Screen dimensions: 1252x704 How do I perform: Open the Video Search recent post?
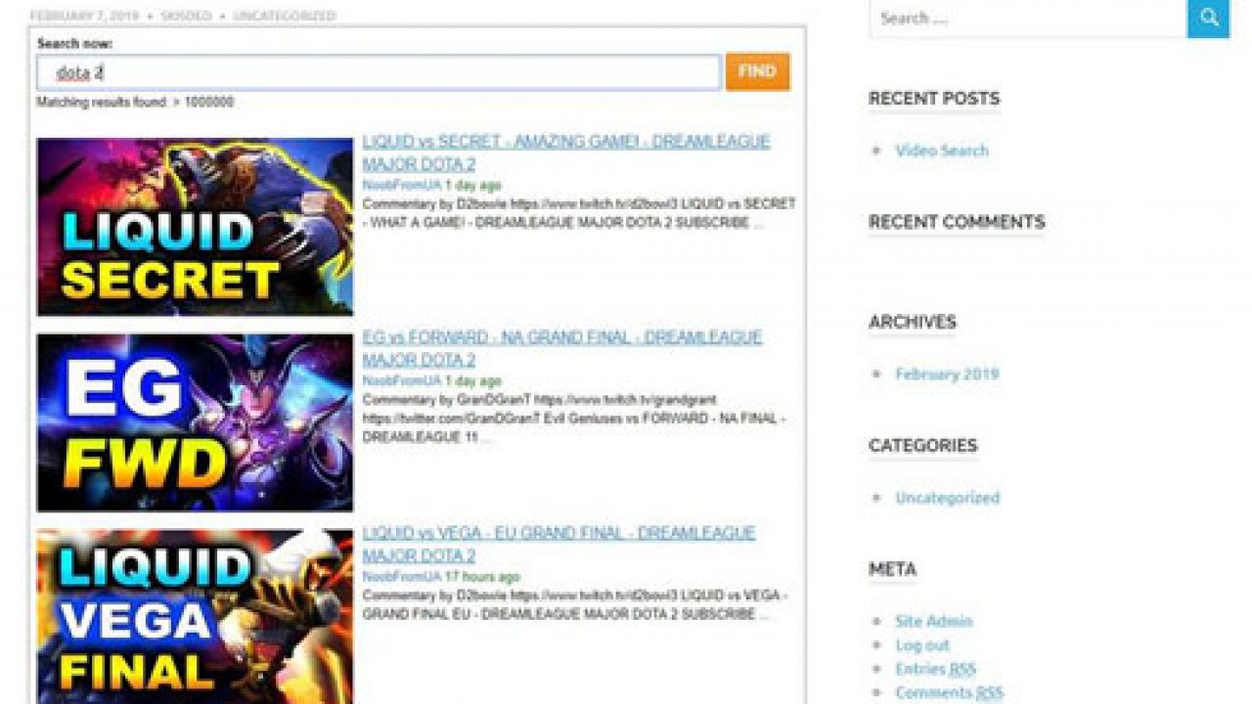(x=942, y=151)
